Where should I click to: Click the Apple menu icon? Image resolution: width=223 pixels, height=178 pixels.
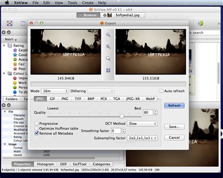click(7, 3)
